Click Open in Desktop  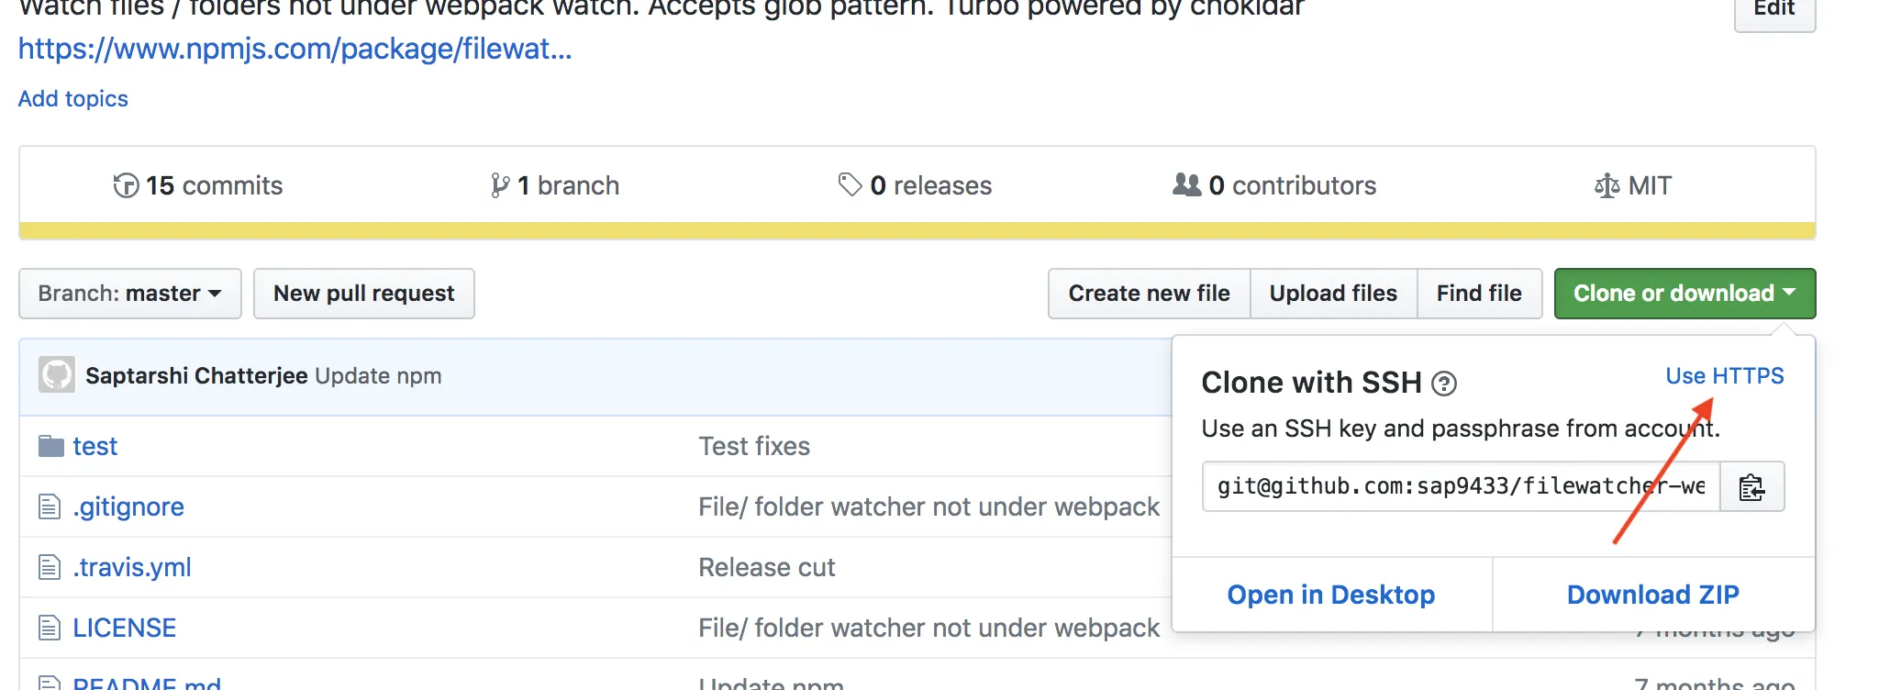click(x=1331, y=595)
